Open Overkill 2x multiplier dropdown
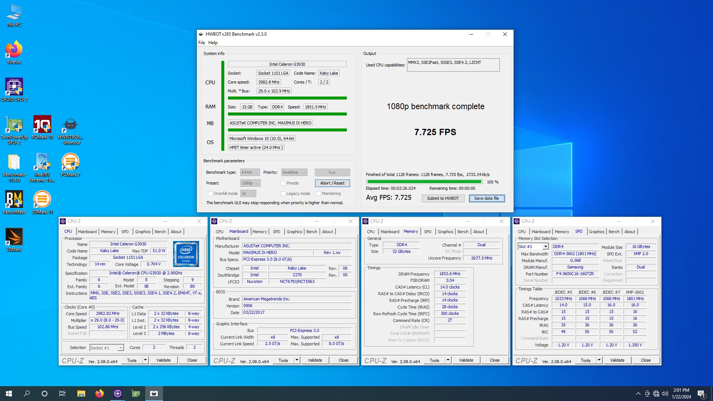The image size is (713, 401). (x=248, y=193)
